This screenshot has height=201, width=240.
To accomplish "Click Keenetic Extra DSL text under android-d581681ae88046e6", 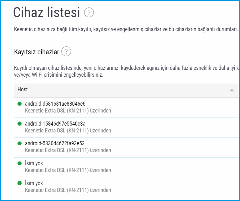I will click(68, 111).
